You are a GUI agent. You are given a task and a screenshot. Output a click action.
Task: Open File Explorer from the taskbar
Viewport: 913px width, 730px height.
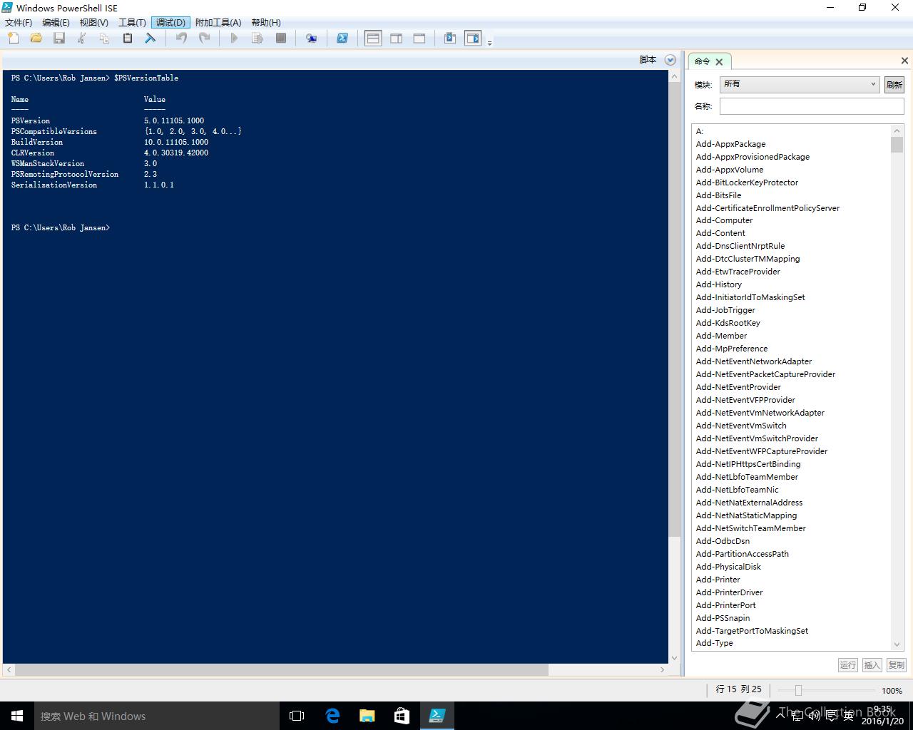pyautogui.click(x=367, y=716)
